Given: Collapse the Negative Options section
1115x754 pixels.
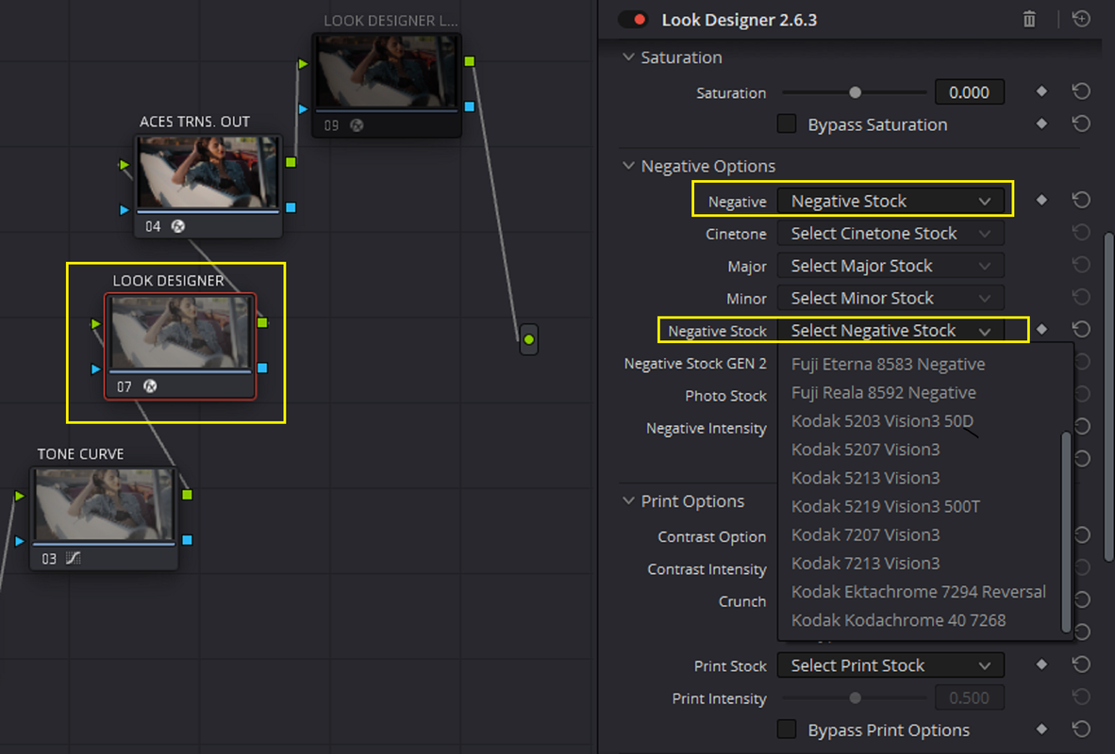Looking at the screenshot, I should point(628,166).
